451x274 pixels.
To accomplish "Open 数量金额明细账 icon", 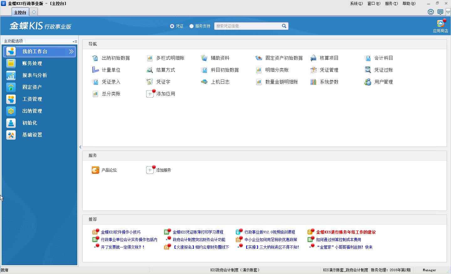I will tap(259, 82).
